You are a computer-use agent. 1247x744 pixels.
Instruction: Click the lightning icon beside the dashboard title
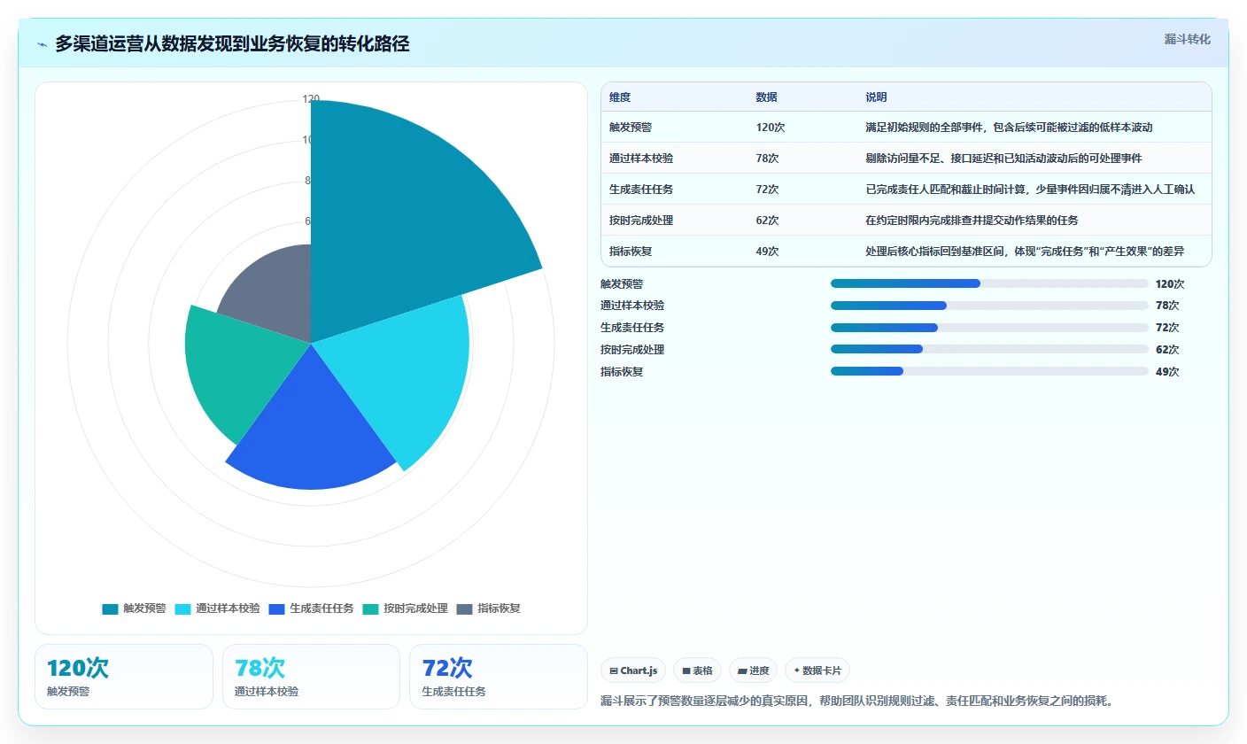[42, 44]
